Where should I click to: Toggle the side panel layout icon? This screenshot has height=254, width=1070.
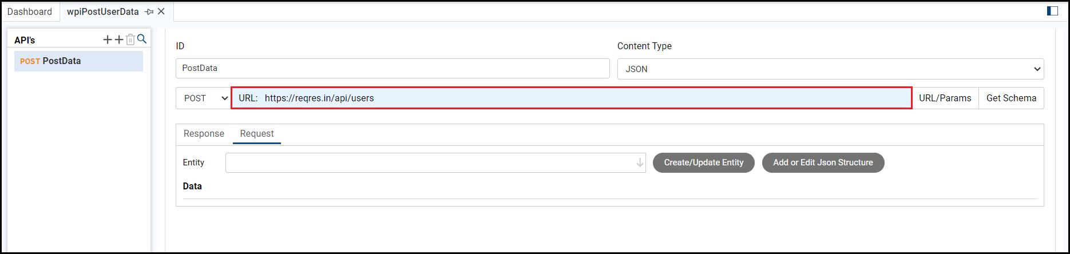pyautogui.click(x=1052, y=11)
